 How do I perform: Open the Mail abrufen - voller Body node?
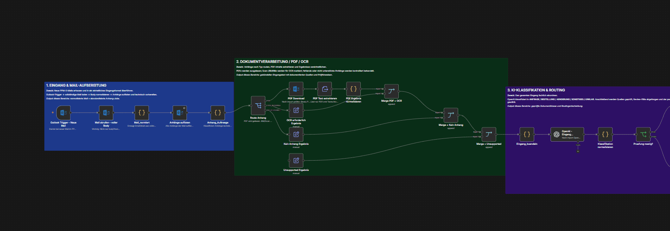coord(106,113)
